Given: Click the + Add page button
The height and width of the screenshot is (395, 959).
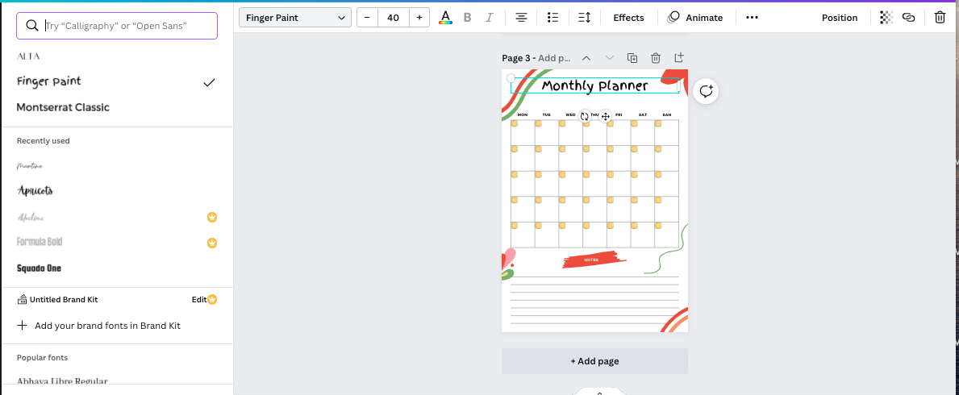Looking at the screenshot, I should [594, 361].
